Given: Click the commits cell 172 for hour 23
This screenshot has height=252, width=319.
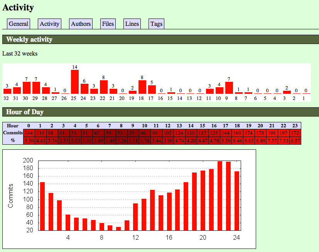Looking at the screenshot, I should pyautogui.click(x=295, y=133).
